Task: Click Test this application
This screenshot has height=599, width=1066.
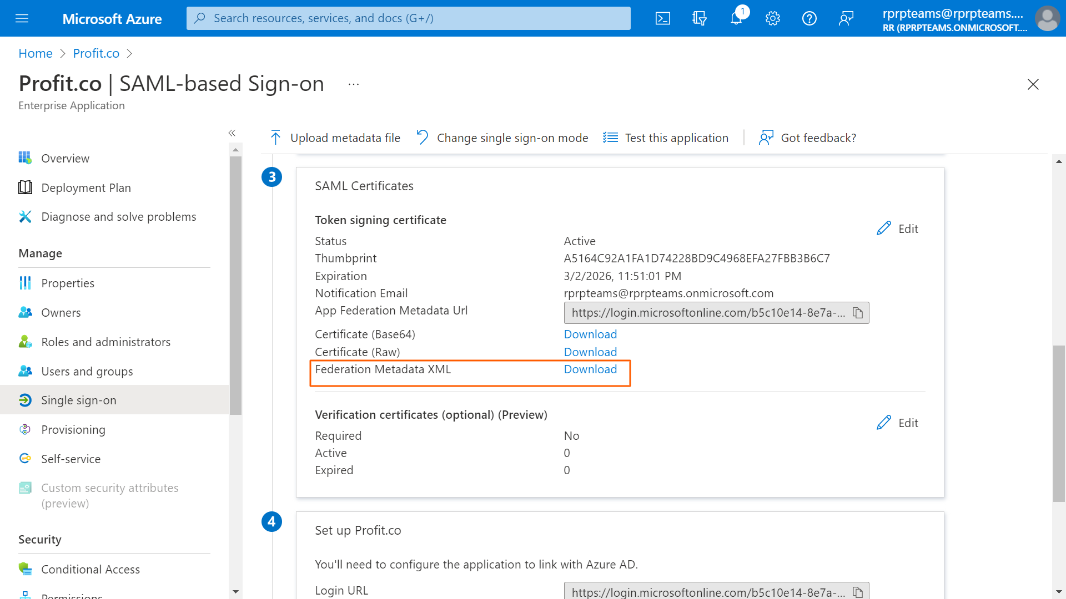Action: 666,138
